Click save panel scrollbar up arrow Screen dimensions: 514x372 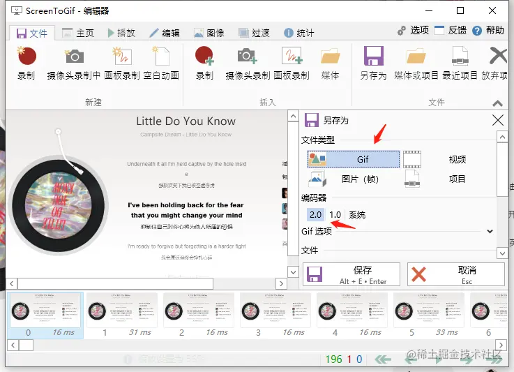[502, 137]
